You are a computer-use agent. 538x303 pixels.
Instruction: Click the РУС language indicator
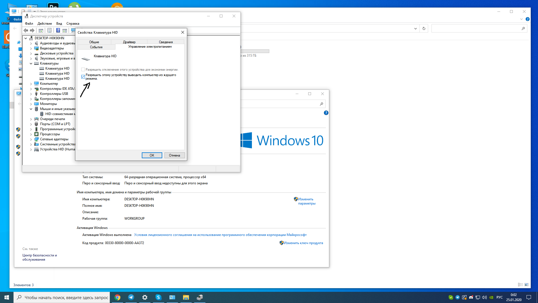(500, 297)
